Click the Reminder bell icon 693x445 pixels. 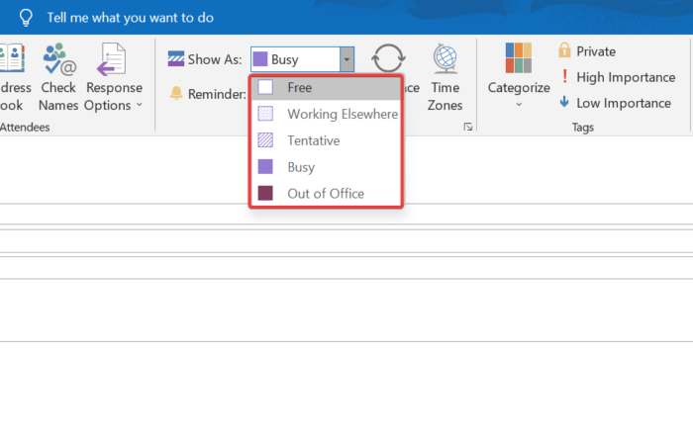176,93
